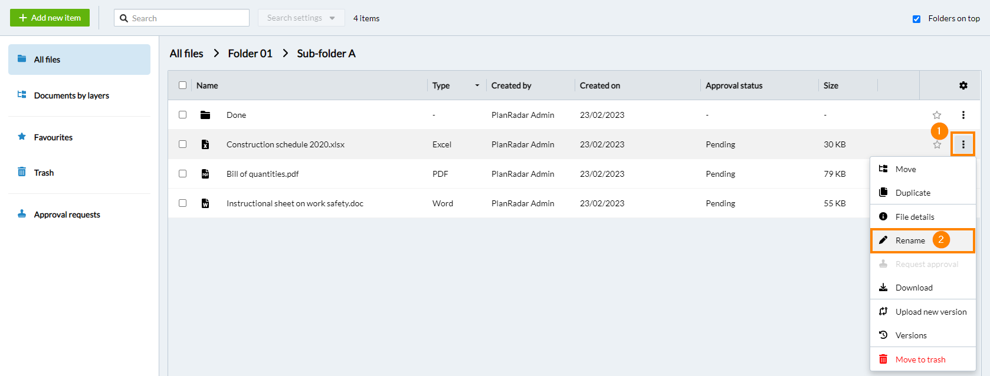The height and width of the screenshot is (376, 990).
Task: Click the Word icon for Instructional sheet
Action: 205,203
